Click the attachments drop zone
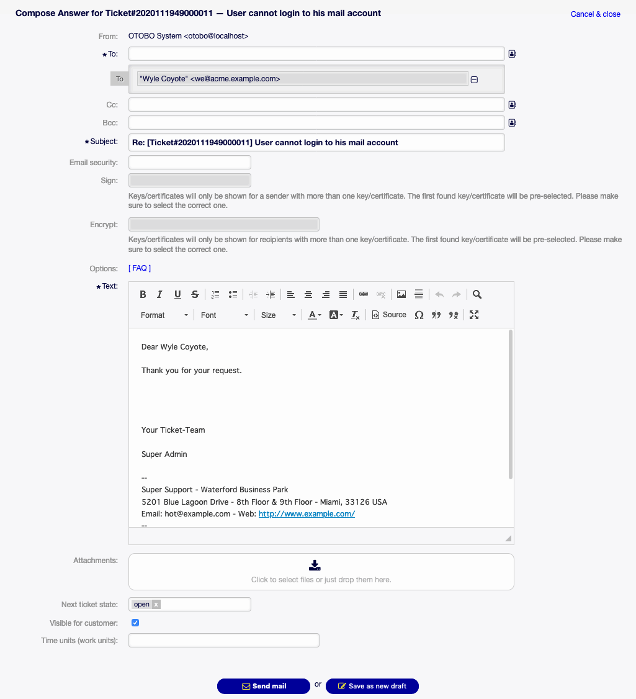The image size is (636, 699). pos(320,571)
